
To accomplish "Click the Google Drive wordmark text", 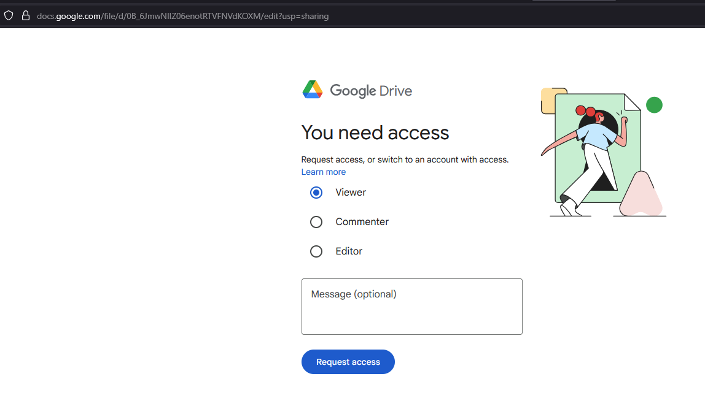I will click(371, 91).
